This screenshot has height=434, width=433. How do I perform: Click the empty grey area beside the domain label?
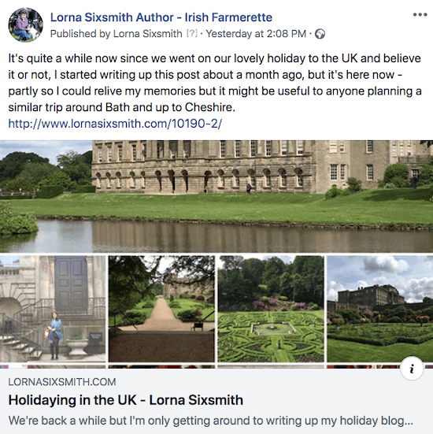[249, 382]
